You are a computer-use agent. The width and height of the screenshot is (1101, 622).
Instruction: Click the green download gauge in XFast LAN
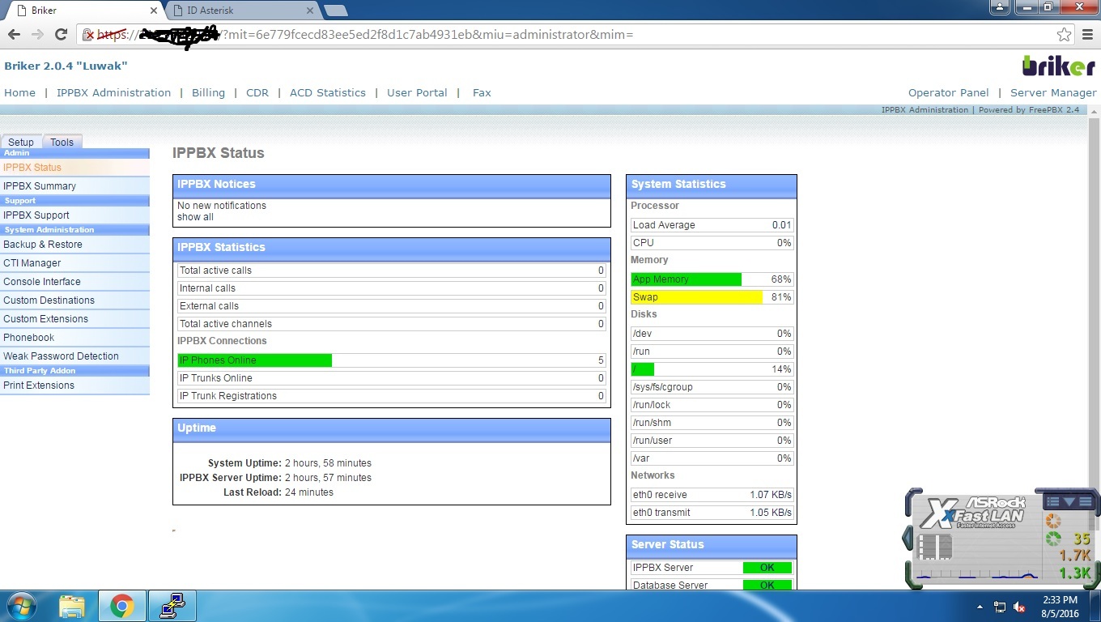click(x=1052, y=539)
